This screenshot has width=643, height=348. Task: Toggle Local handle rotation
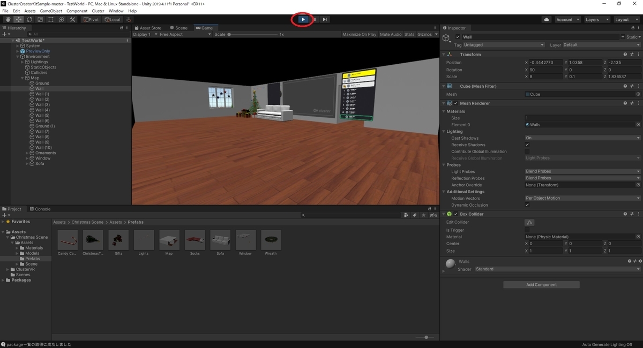point(113,19)
